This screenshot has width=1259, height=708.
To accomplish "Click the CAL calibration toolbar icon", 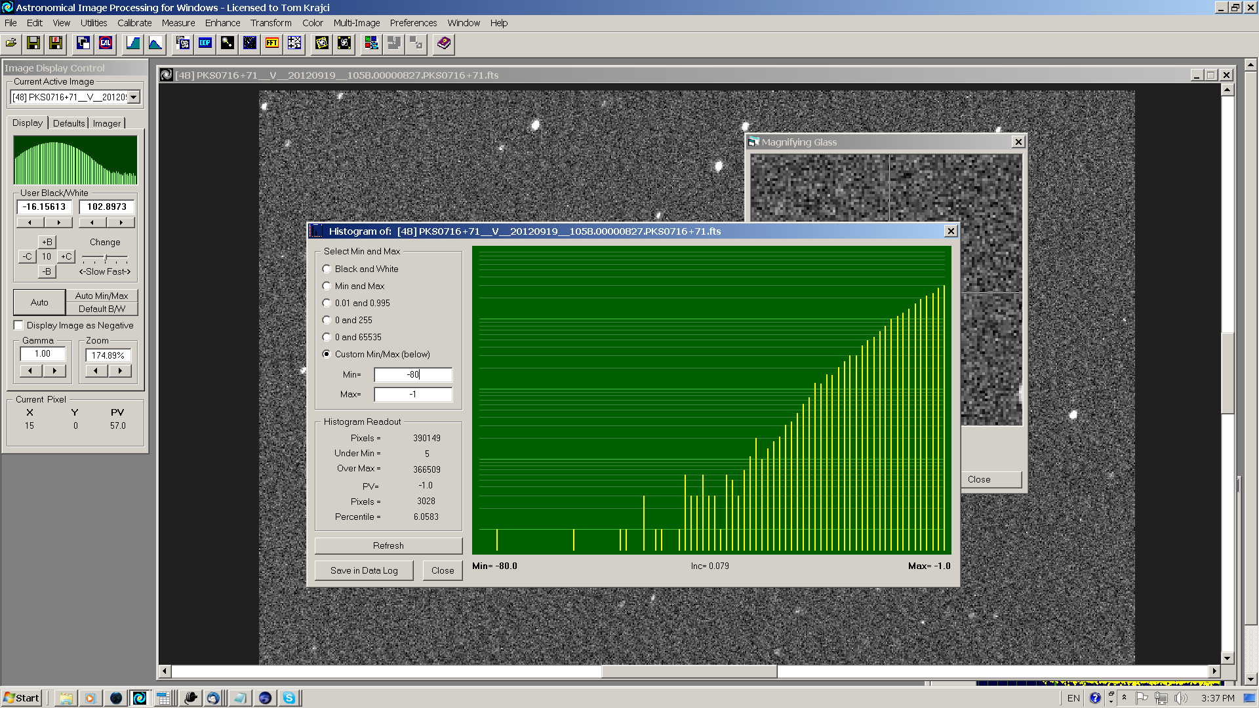I will (106, 43).
